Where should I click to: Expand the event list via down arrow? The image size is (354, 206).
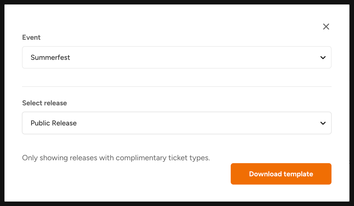pyautogui.click(x=323, y=58)
